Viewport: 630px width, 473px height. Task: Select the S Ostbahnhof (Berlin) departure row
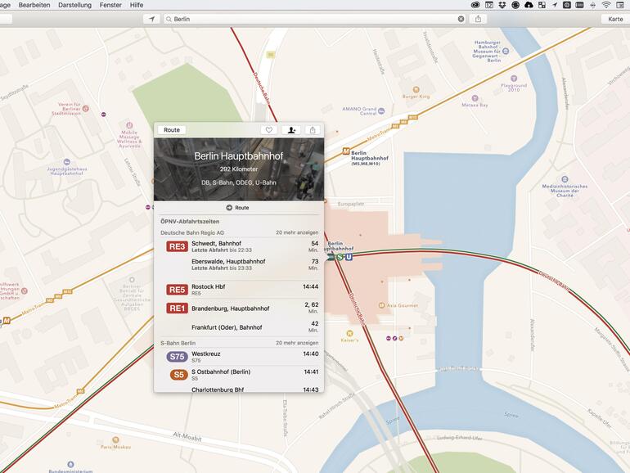240,375
